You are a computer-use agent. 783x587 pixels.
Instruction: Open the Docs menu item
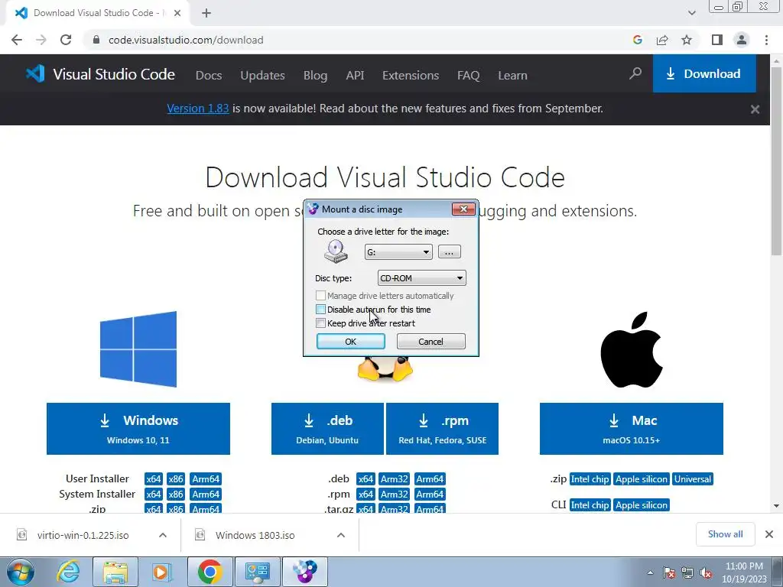pyautogui.click(x=209, y=76)
